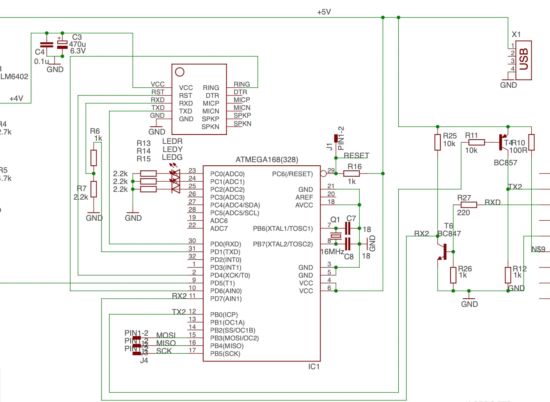
Task: Click the R12 1k resistor symbol
Action: click(508, 275)
